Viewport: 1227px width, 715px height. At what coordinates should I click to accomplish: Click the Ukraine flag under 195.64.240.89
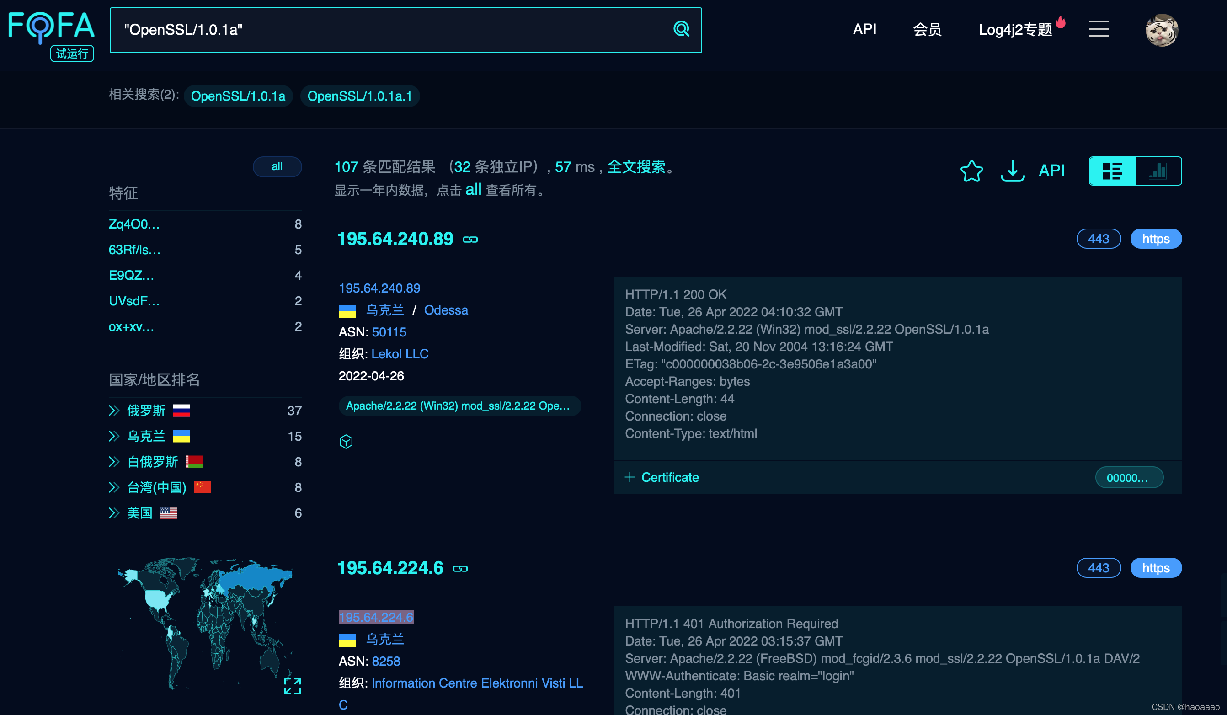(x=347, y=311)
